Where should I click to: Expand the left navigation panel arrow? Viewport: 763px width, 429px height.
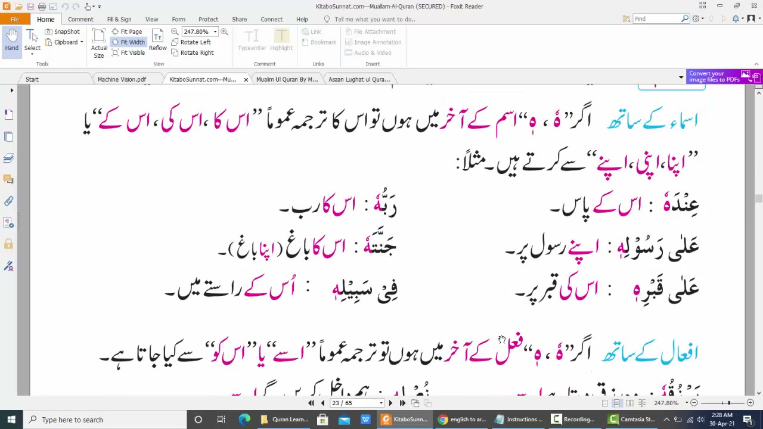point(11,91)
